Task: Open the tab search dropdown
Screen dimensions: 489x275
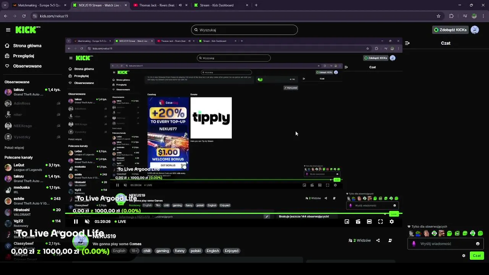Action: pos(5,5)
